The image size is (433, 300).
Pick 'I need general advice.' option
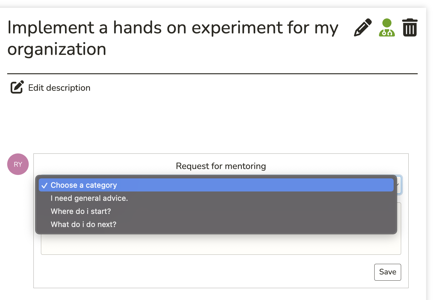coord(89,198)
